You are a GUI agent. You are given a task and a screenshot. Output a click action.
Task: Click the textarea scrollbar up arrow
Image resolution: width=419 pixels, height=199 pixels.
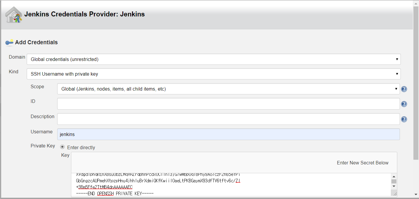394,176
